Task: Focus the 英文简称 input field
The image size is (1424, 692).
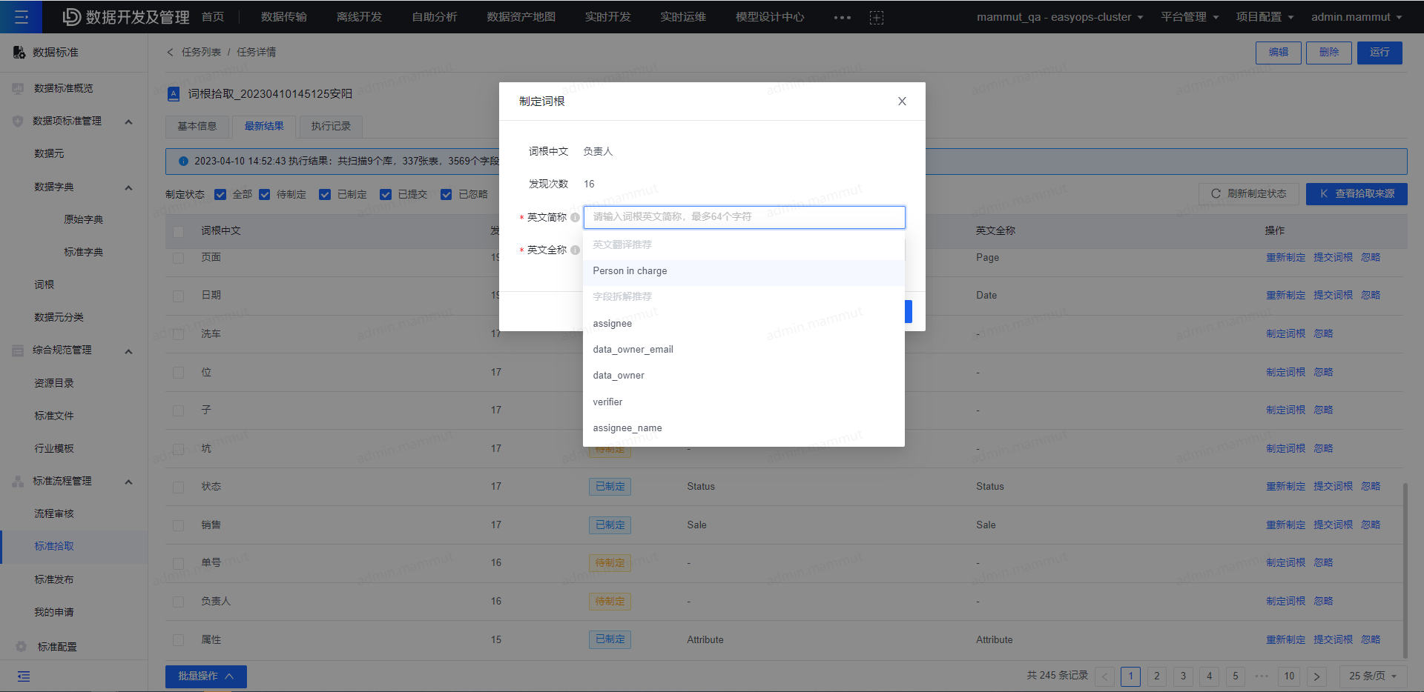Action: [744, 217]
